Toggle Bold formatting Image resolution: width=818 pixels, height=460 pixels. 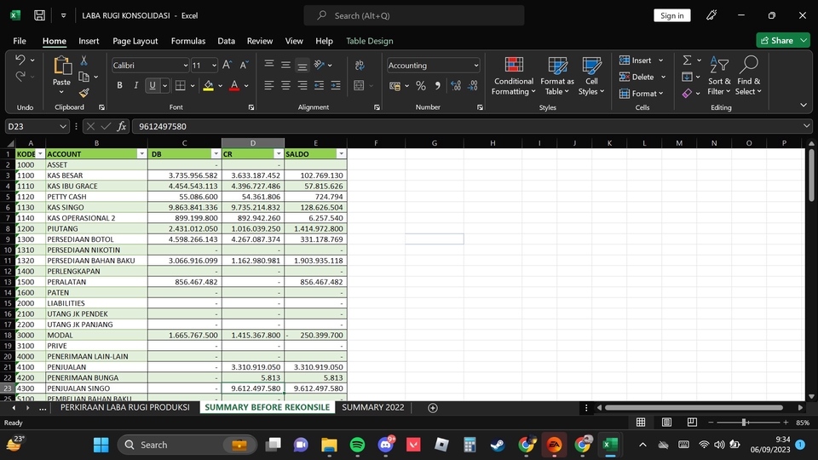click(x=119, y=85)
